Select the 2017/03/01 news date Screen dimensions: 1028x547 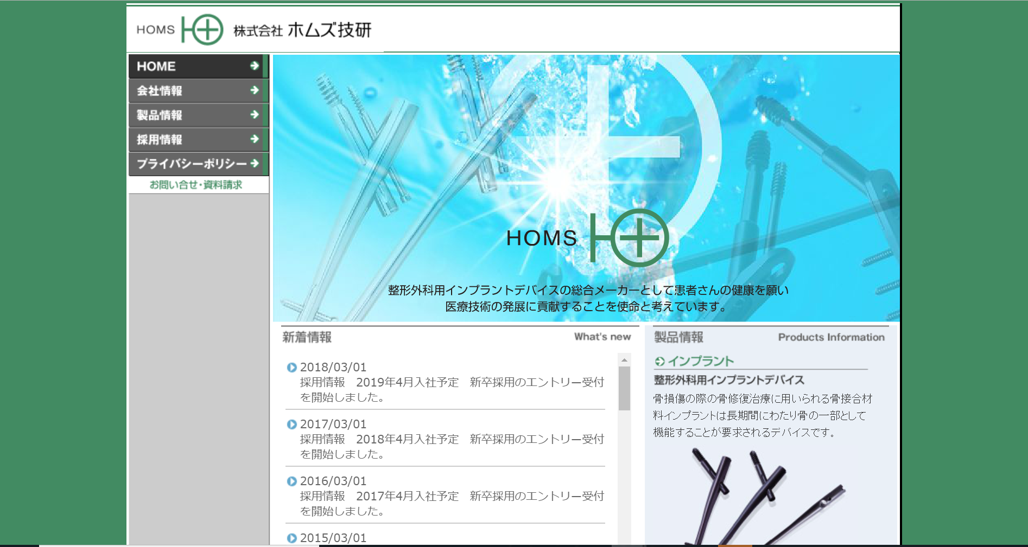pyautogui.click(x=333, y=424)
